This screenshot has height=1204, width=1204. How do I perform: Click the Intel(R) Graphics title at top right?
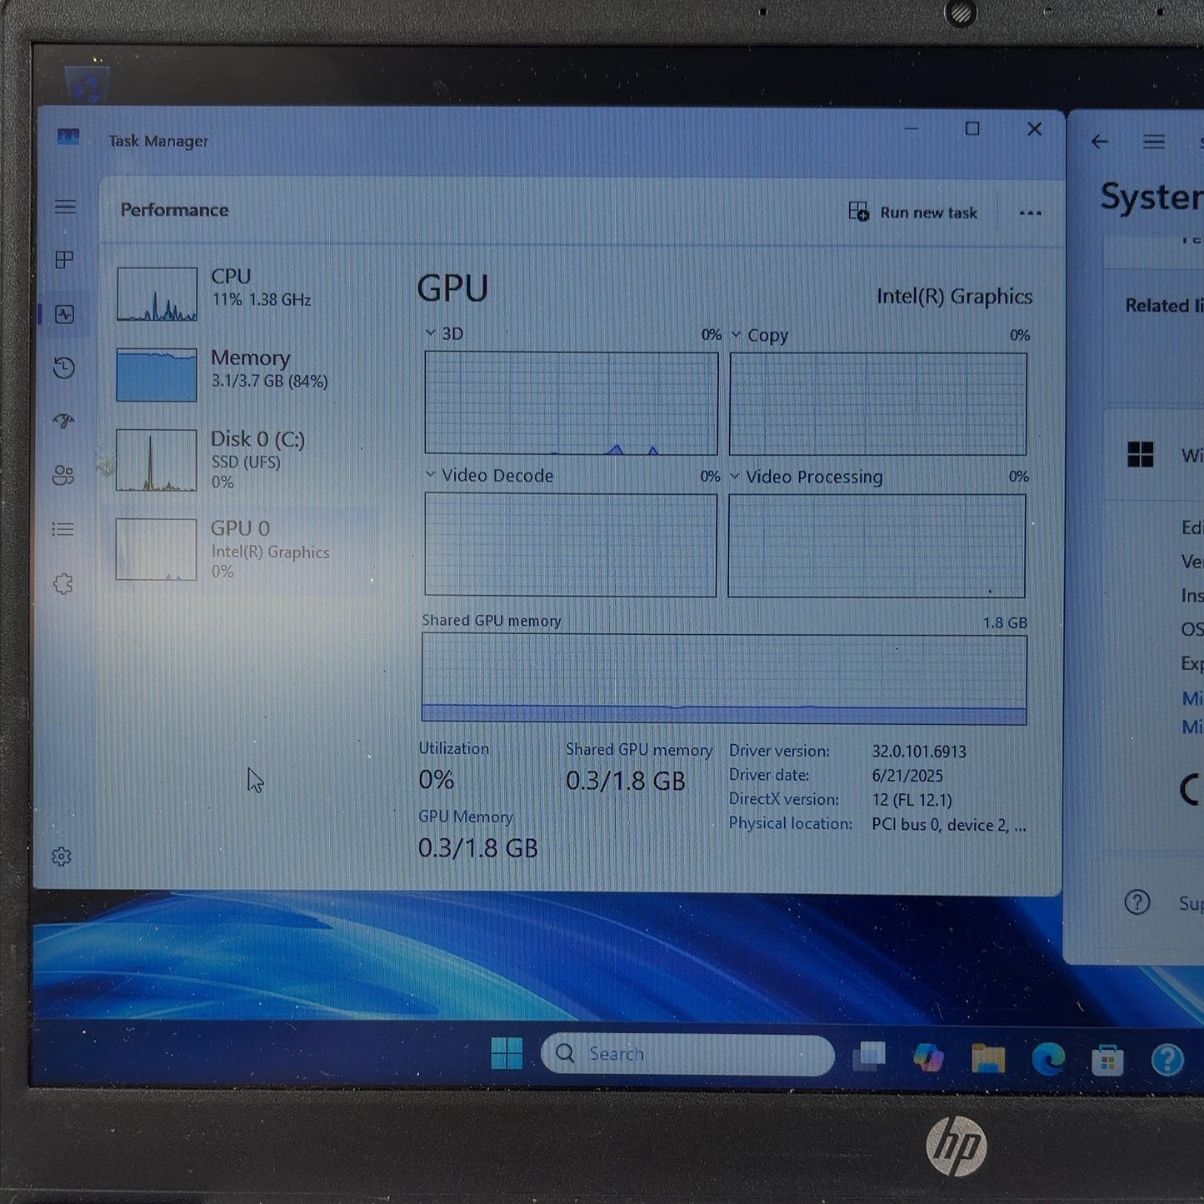pyautogui.click(x=954, y=297)
